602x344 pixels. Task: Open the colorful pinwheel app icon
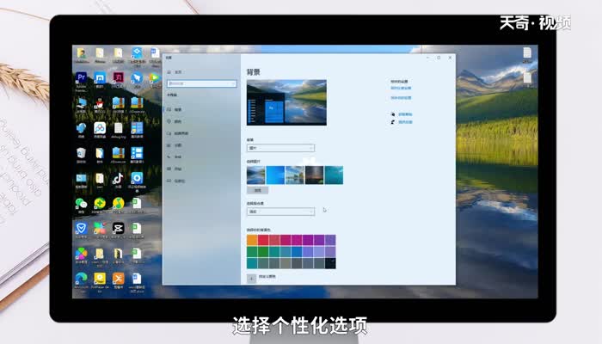(x=81, y=255)
